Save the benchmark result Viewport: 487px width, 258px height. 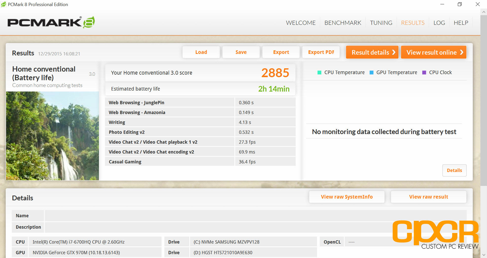click(x=241, y=52)
